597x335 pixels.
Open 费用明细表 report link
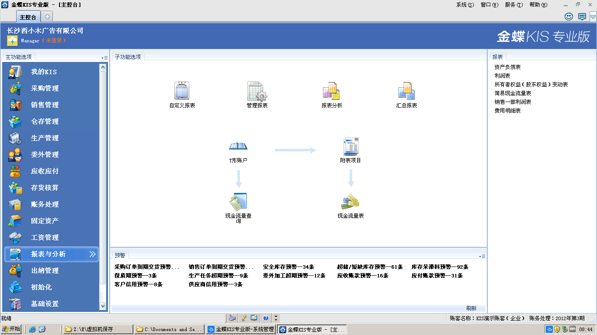(507, 111)
